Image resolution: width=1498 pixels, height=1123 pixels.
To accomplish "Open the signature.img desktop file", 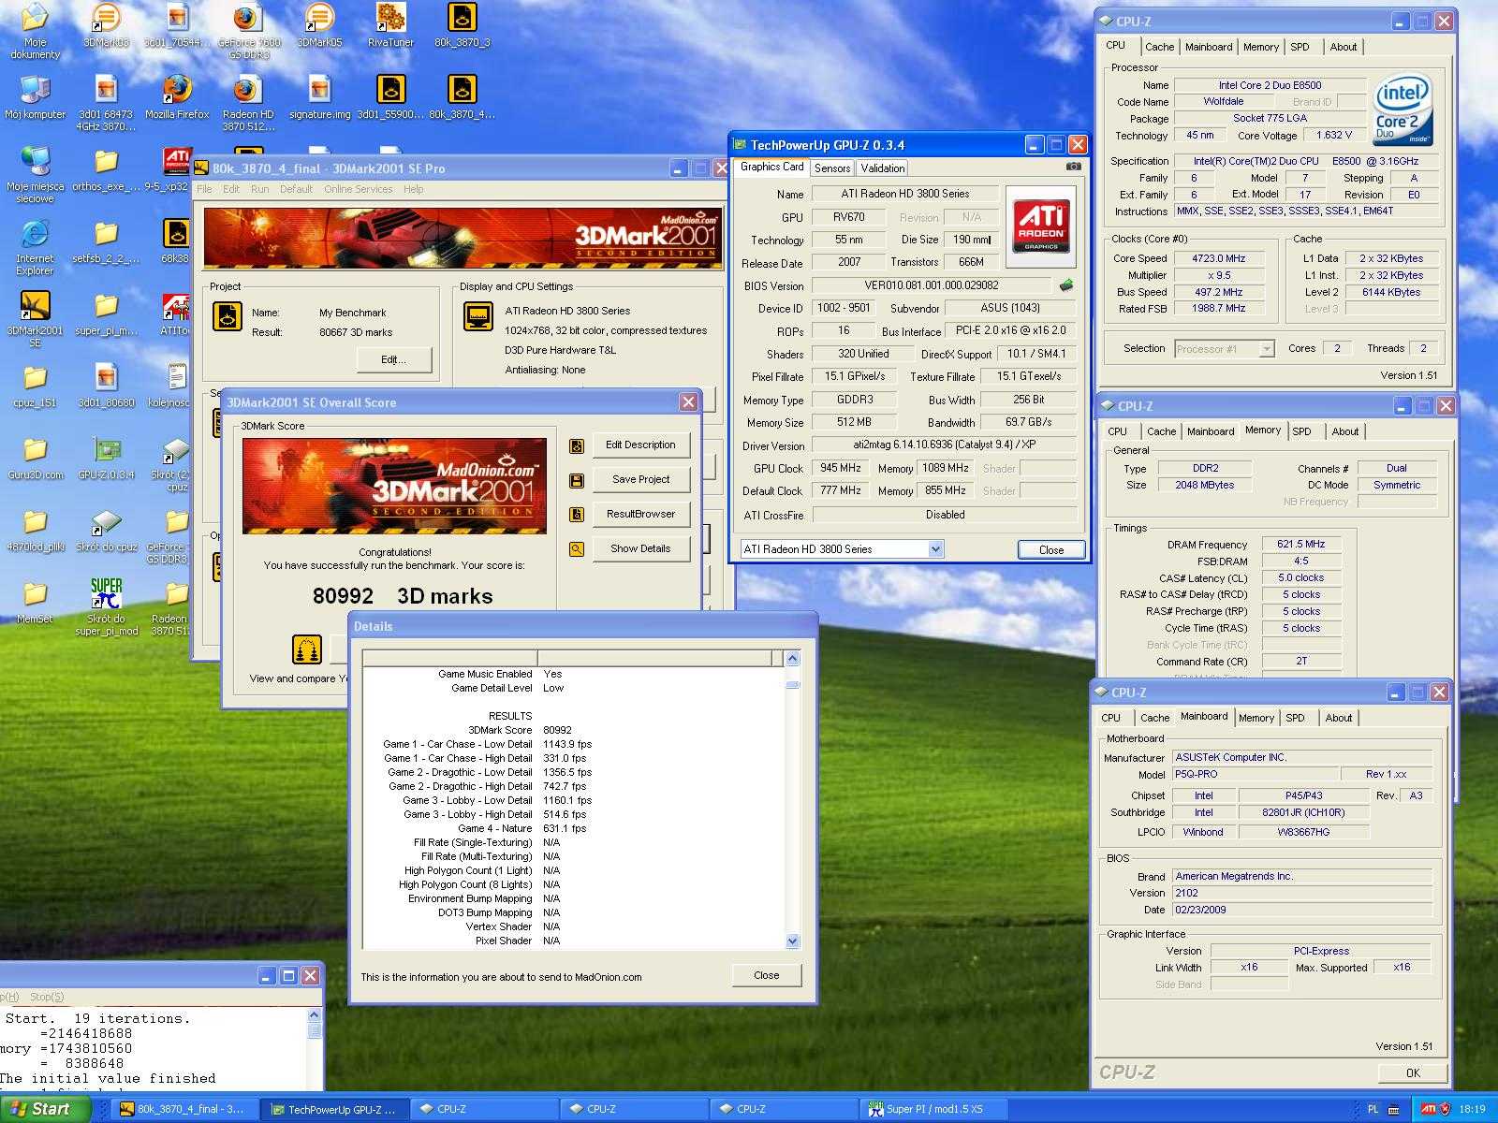I will pos(319,97).
